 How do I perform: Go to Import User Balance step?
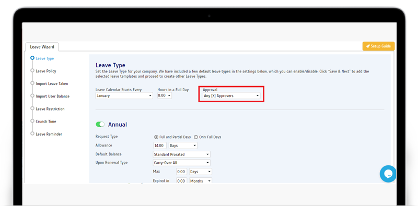tap(53, 96)
